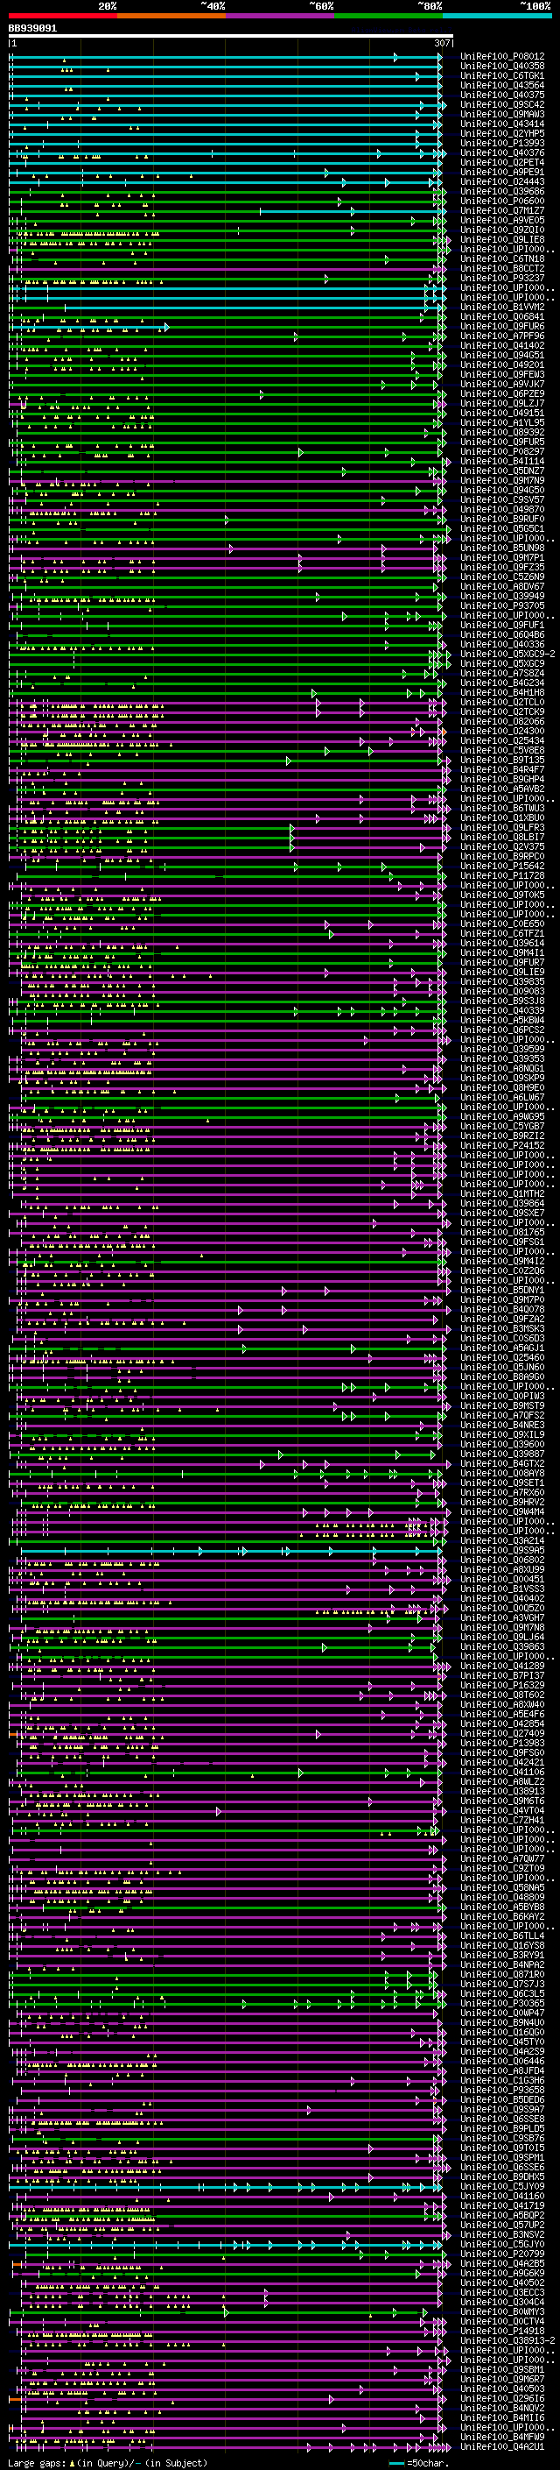Click the UniRef100_Q39949 label
The width and height of the screenshot is (560, 2470).
click(x=502, y=597)
